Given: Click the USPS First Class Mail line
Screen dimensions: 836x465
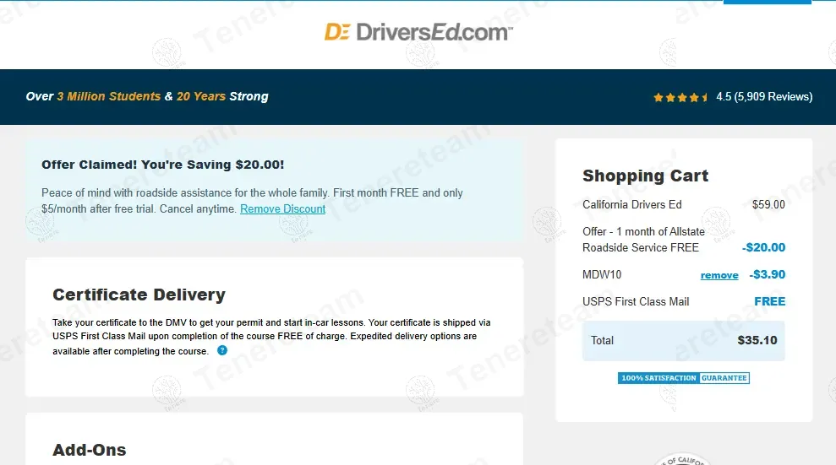Looking at the screenshot, I should (636, 301).
